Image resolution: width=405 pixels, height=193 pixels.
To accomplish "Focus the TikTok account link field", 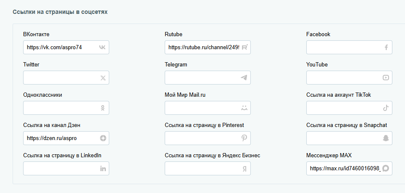I will [x=349, y=108].
